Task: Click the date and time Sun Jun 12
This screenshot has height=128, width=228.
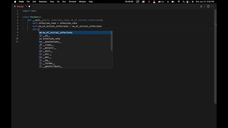Action: click(x=205, y=2)
